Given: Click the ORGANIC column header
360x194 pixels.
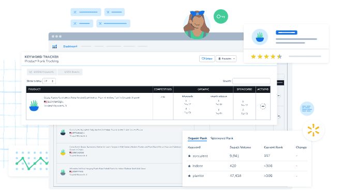Looking at the screenshot, I should coord(203,89).
